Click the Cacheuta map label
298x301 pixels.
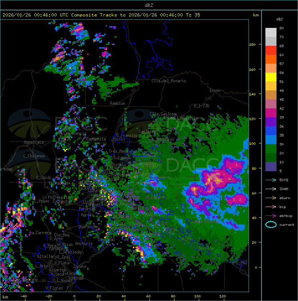[x=61, y=201]
